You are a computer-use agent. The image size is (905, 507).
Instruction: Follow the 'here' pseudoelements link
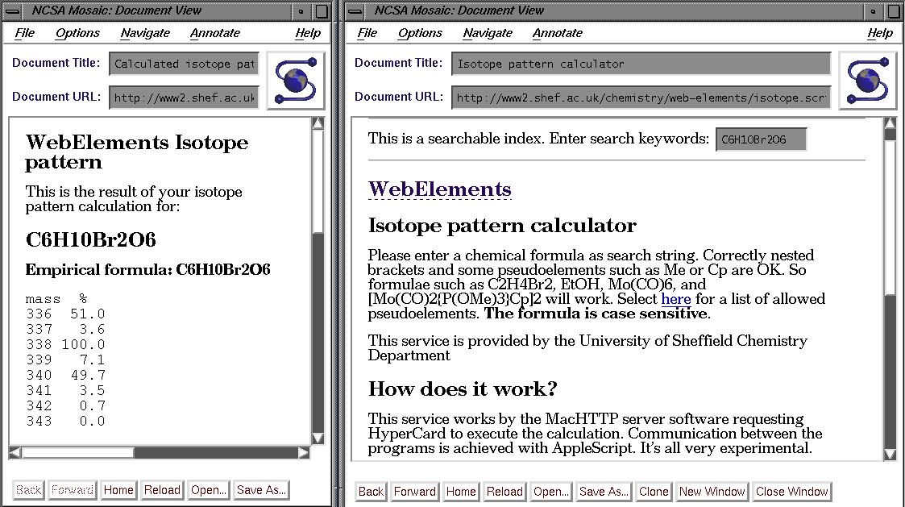[x=675, y=299]
